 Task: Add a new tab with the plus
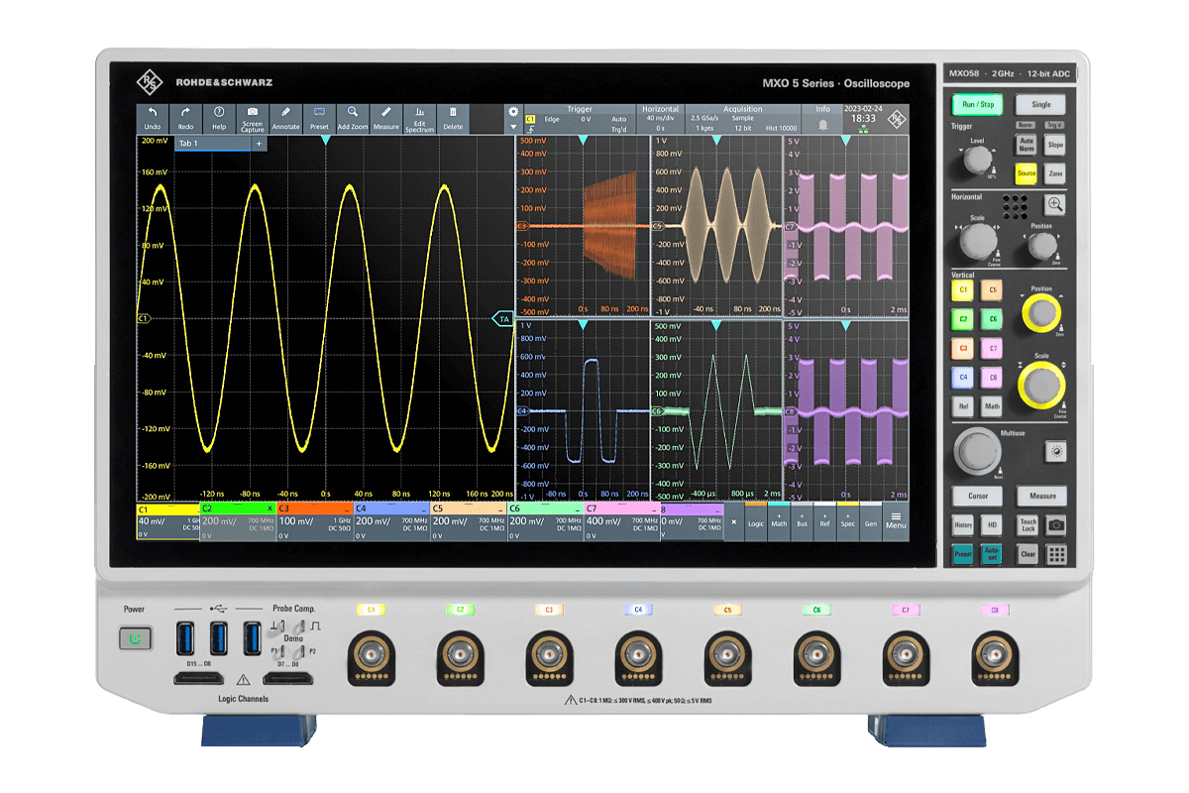point(259,144)
